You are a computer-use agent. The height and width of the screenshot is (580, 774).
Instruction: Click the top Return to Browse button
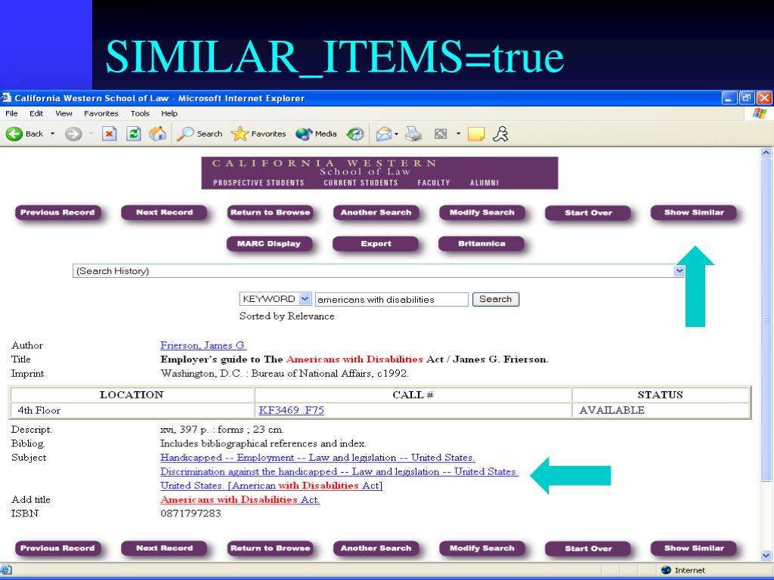[x=270, y=212]
